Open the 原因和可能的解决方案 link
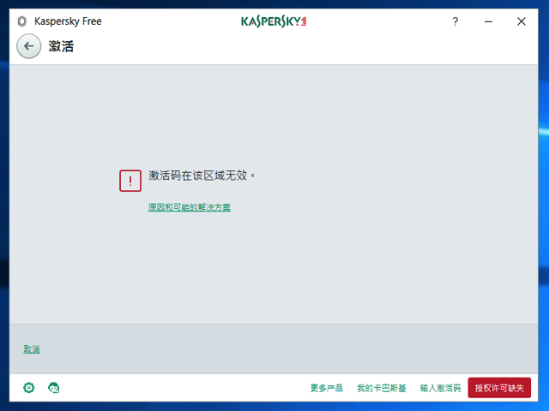 point(189,207)
